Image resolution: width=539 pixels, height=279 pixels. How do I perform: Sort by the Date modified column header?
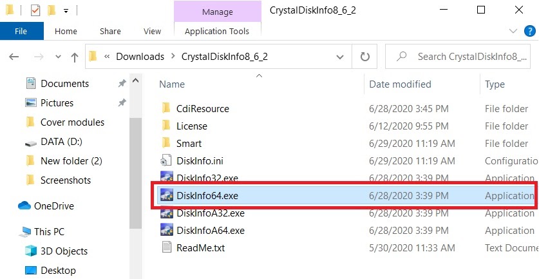click(400, 84)
